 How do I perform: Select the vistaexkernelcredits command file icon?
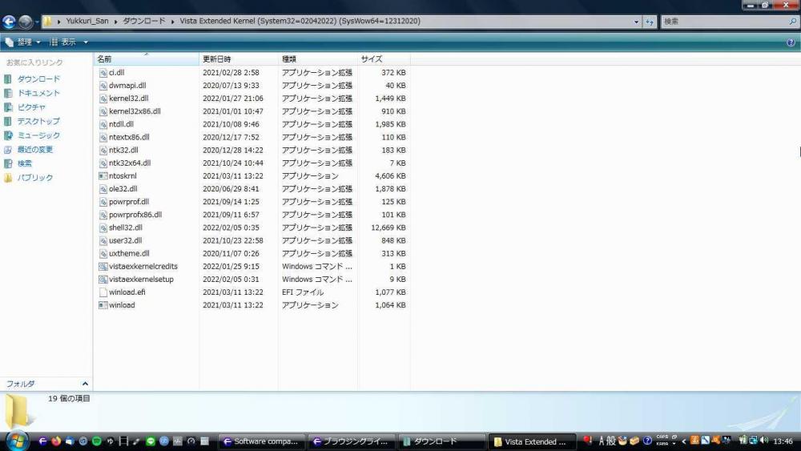(103, 266)
